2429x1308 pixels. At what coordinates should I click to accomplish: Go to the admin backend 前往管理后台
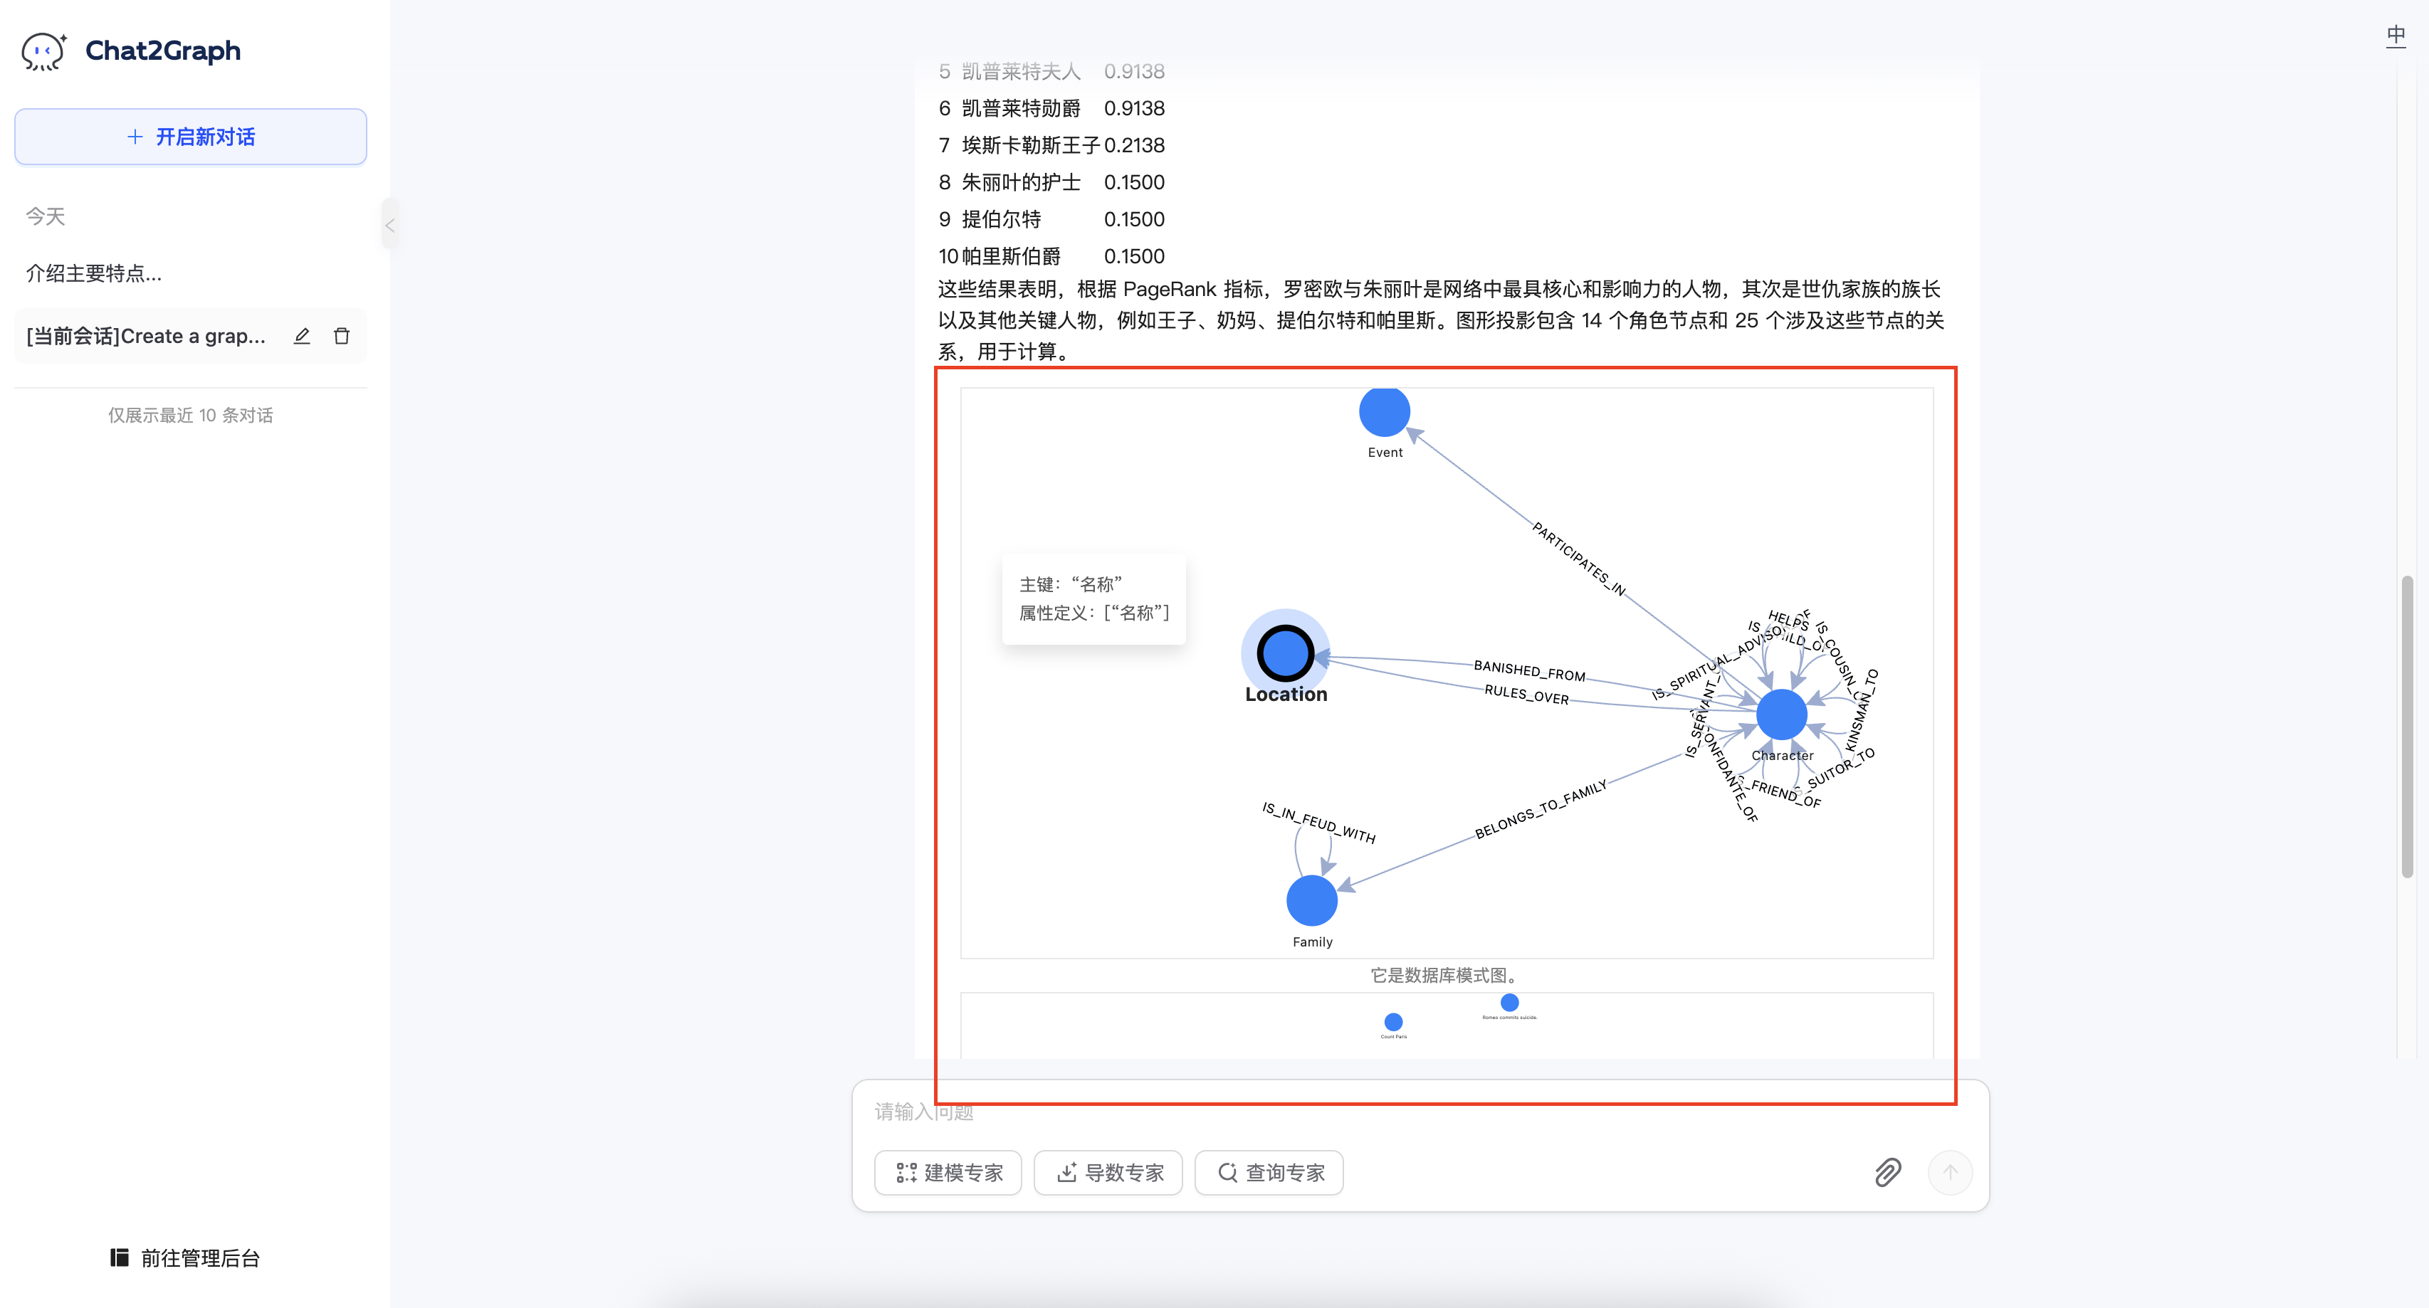(x=185, y=1258)
